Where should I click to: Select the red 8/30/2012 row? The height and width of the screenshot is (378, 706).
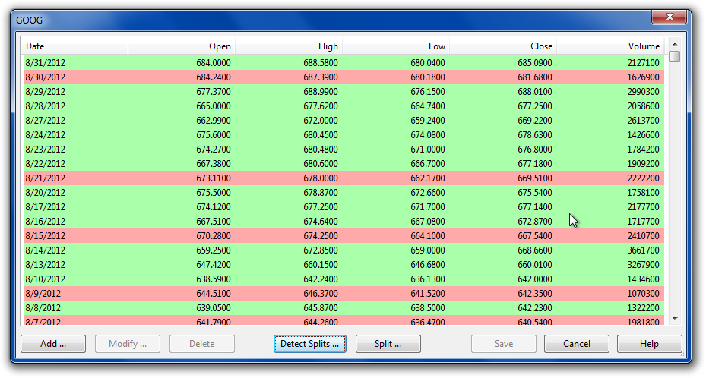[x=342, y=77]
